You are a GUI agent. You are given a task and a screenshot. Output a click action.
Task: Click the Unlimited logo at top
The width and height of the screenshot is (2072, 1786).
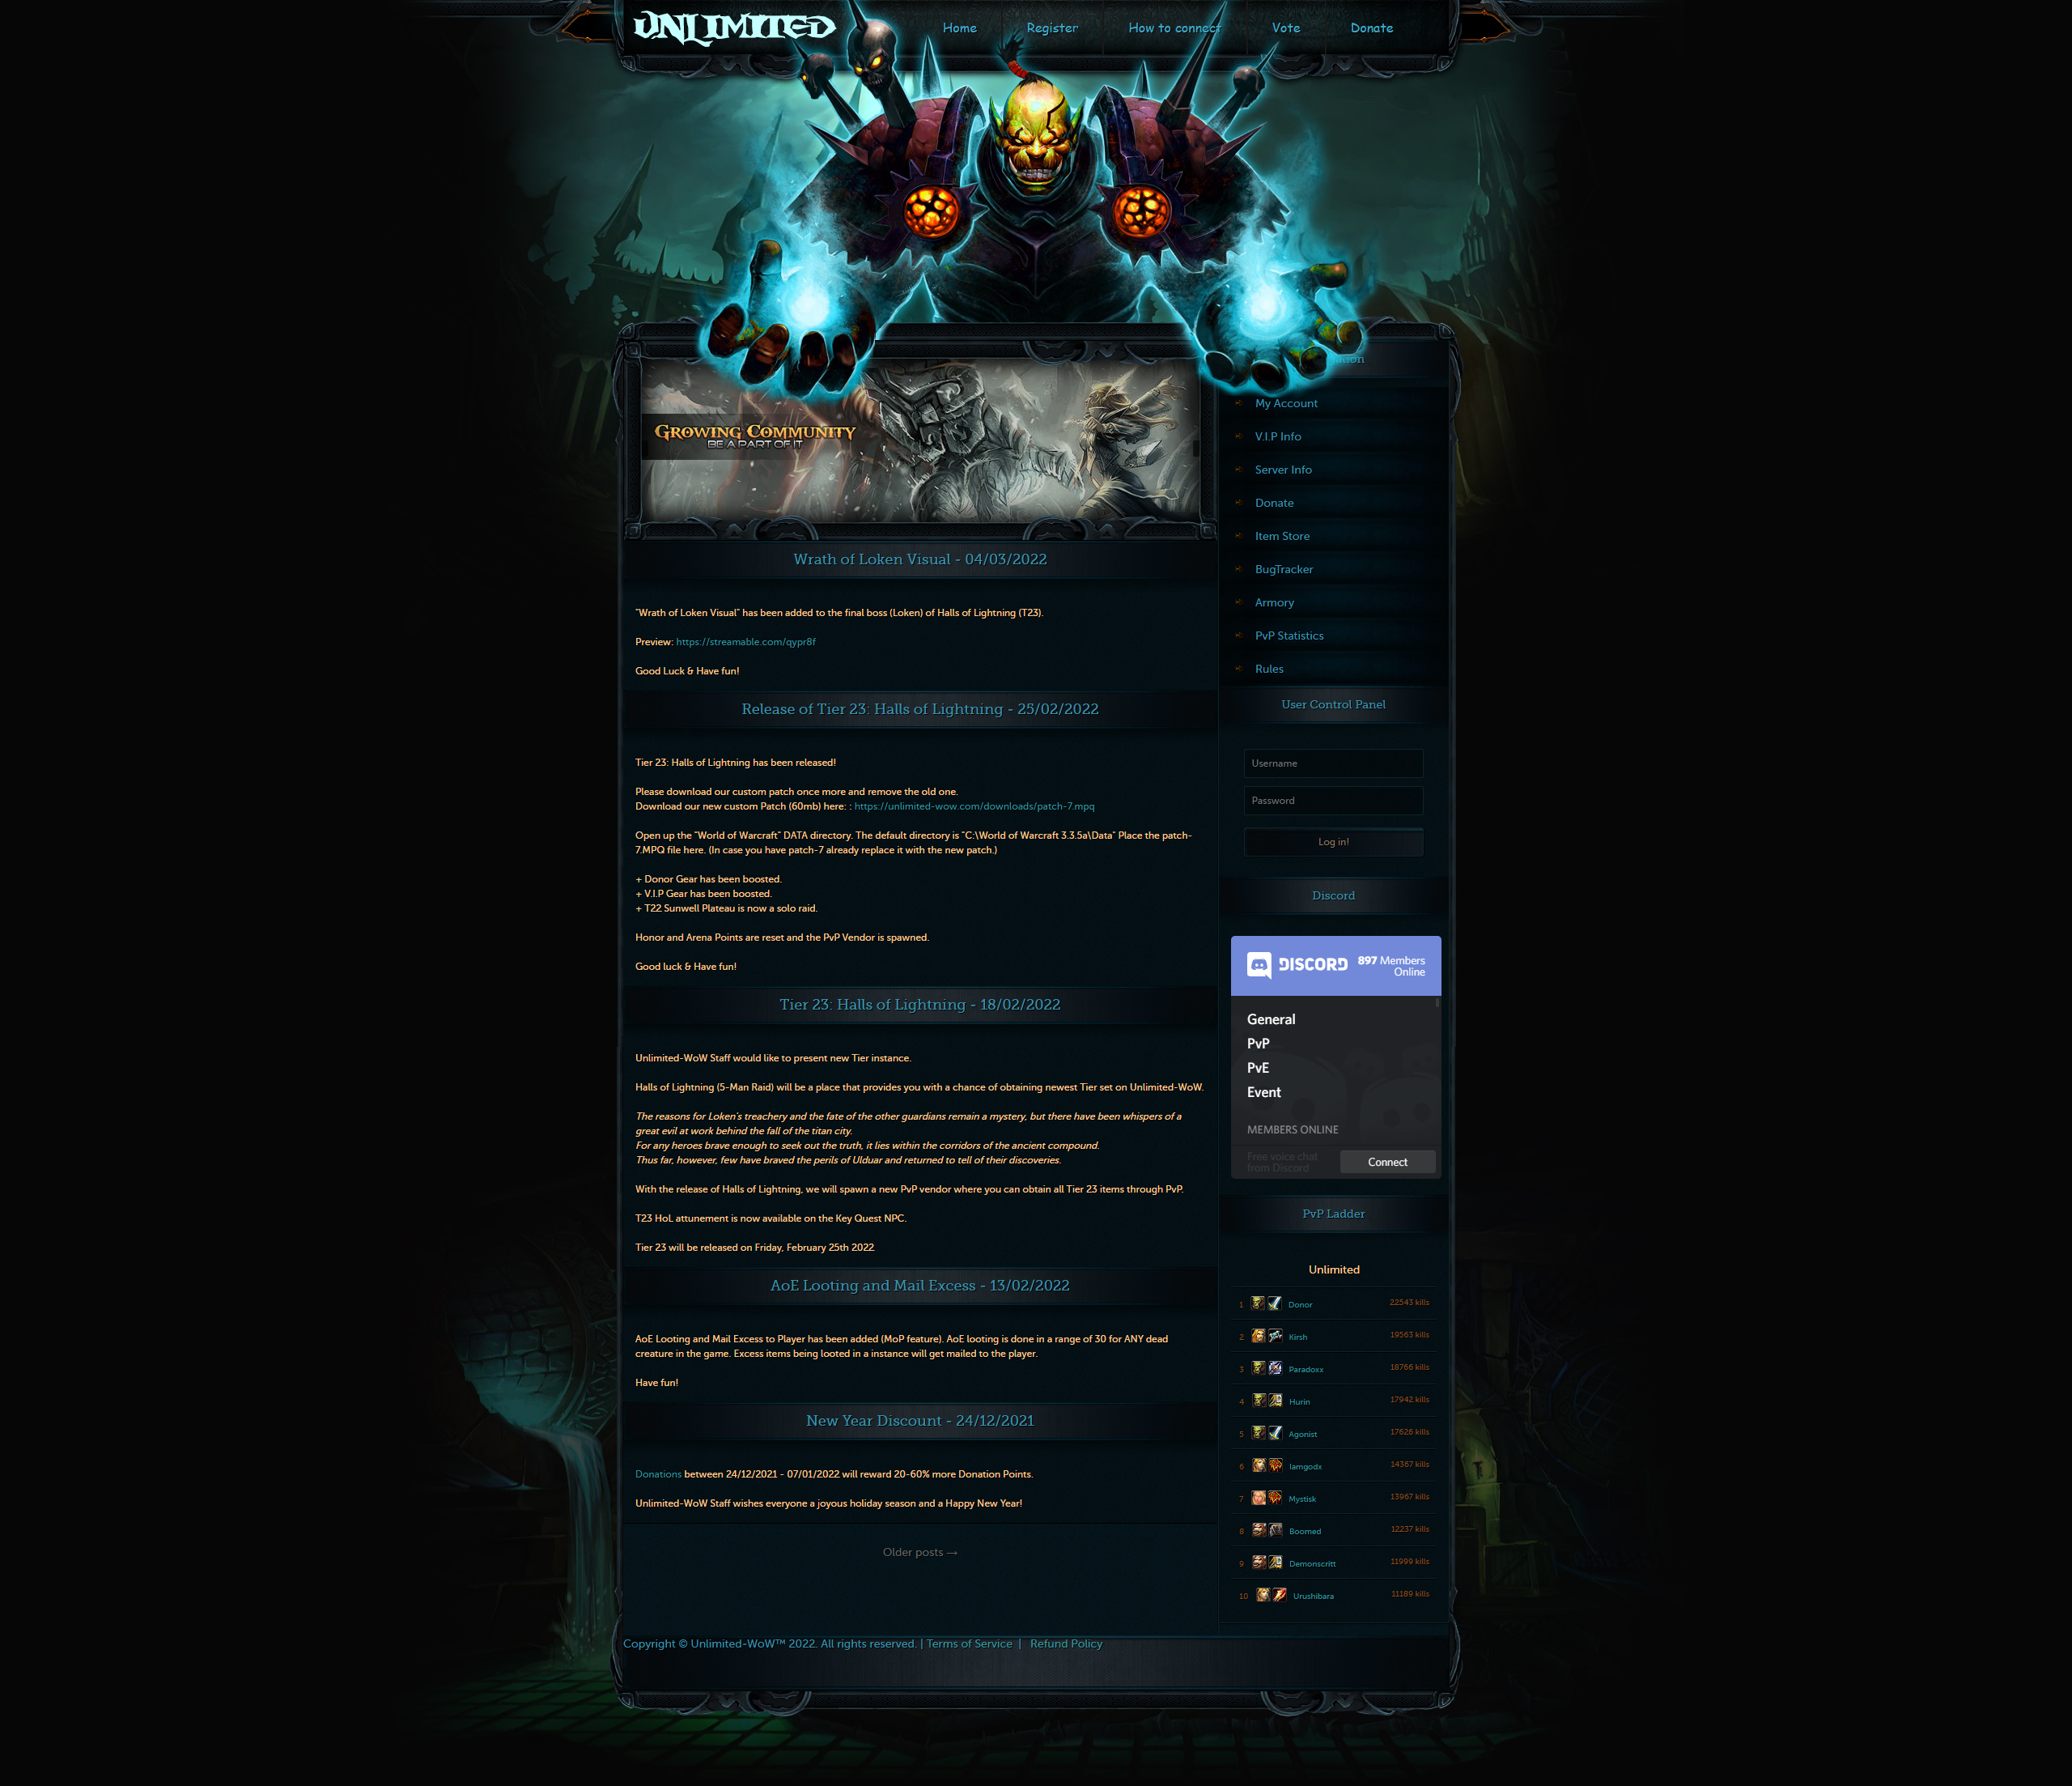pyautogui.click(x=735, y=27)
